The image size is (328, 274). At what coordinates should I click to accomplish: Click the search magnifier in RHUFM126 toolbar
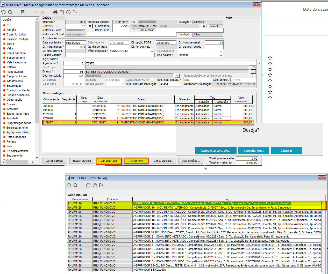point(10,12)
